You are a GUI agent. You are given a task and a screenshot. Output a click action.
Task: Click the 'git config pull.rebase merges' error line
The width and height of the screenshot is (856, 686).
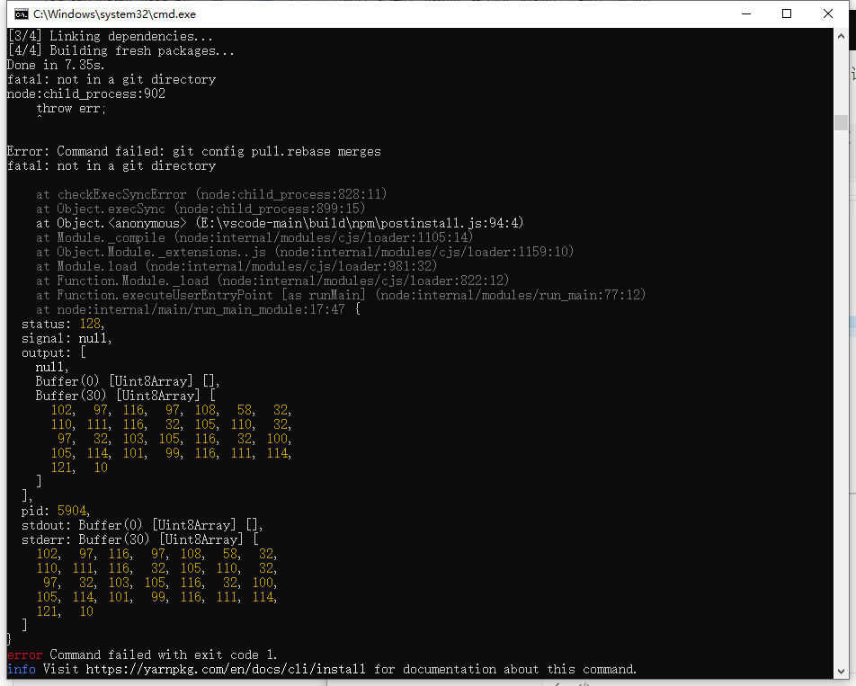[193, 151]
